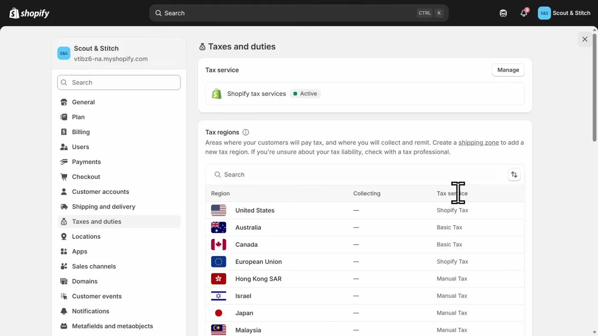Click the Payments hand icon

point(64,162)
